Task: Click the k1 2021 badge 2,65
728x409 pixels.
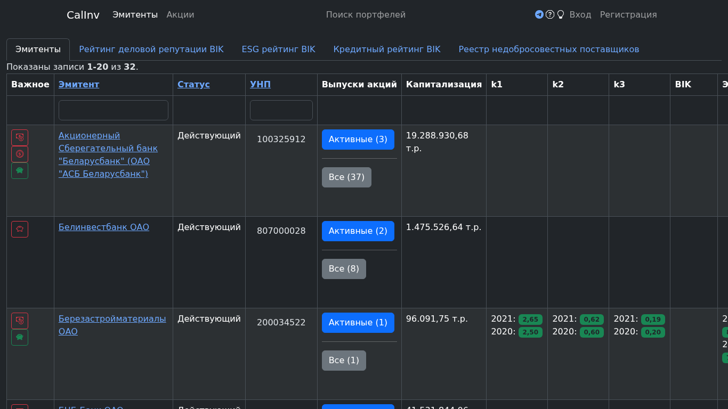Action: tap(530, 320)
